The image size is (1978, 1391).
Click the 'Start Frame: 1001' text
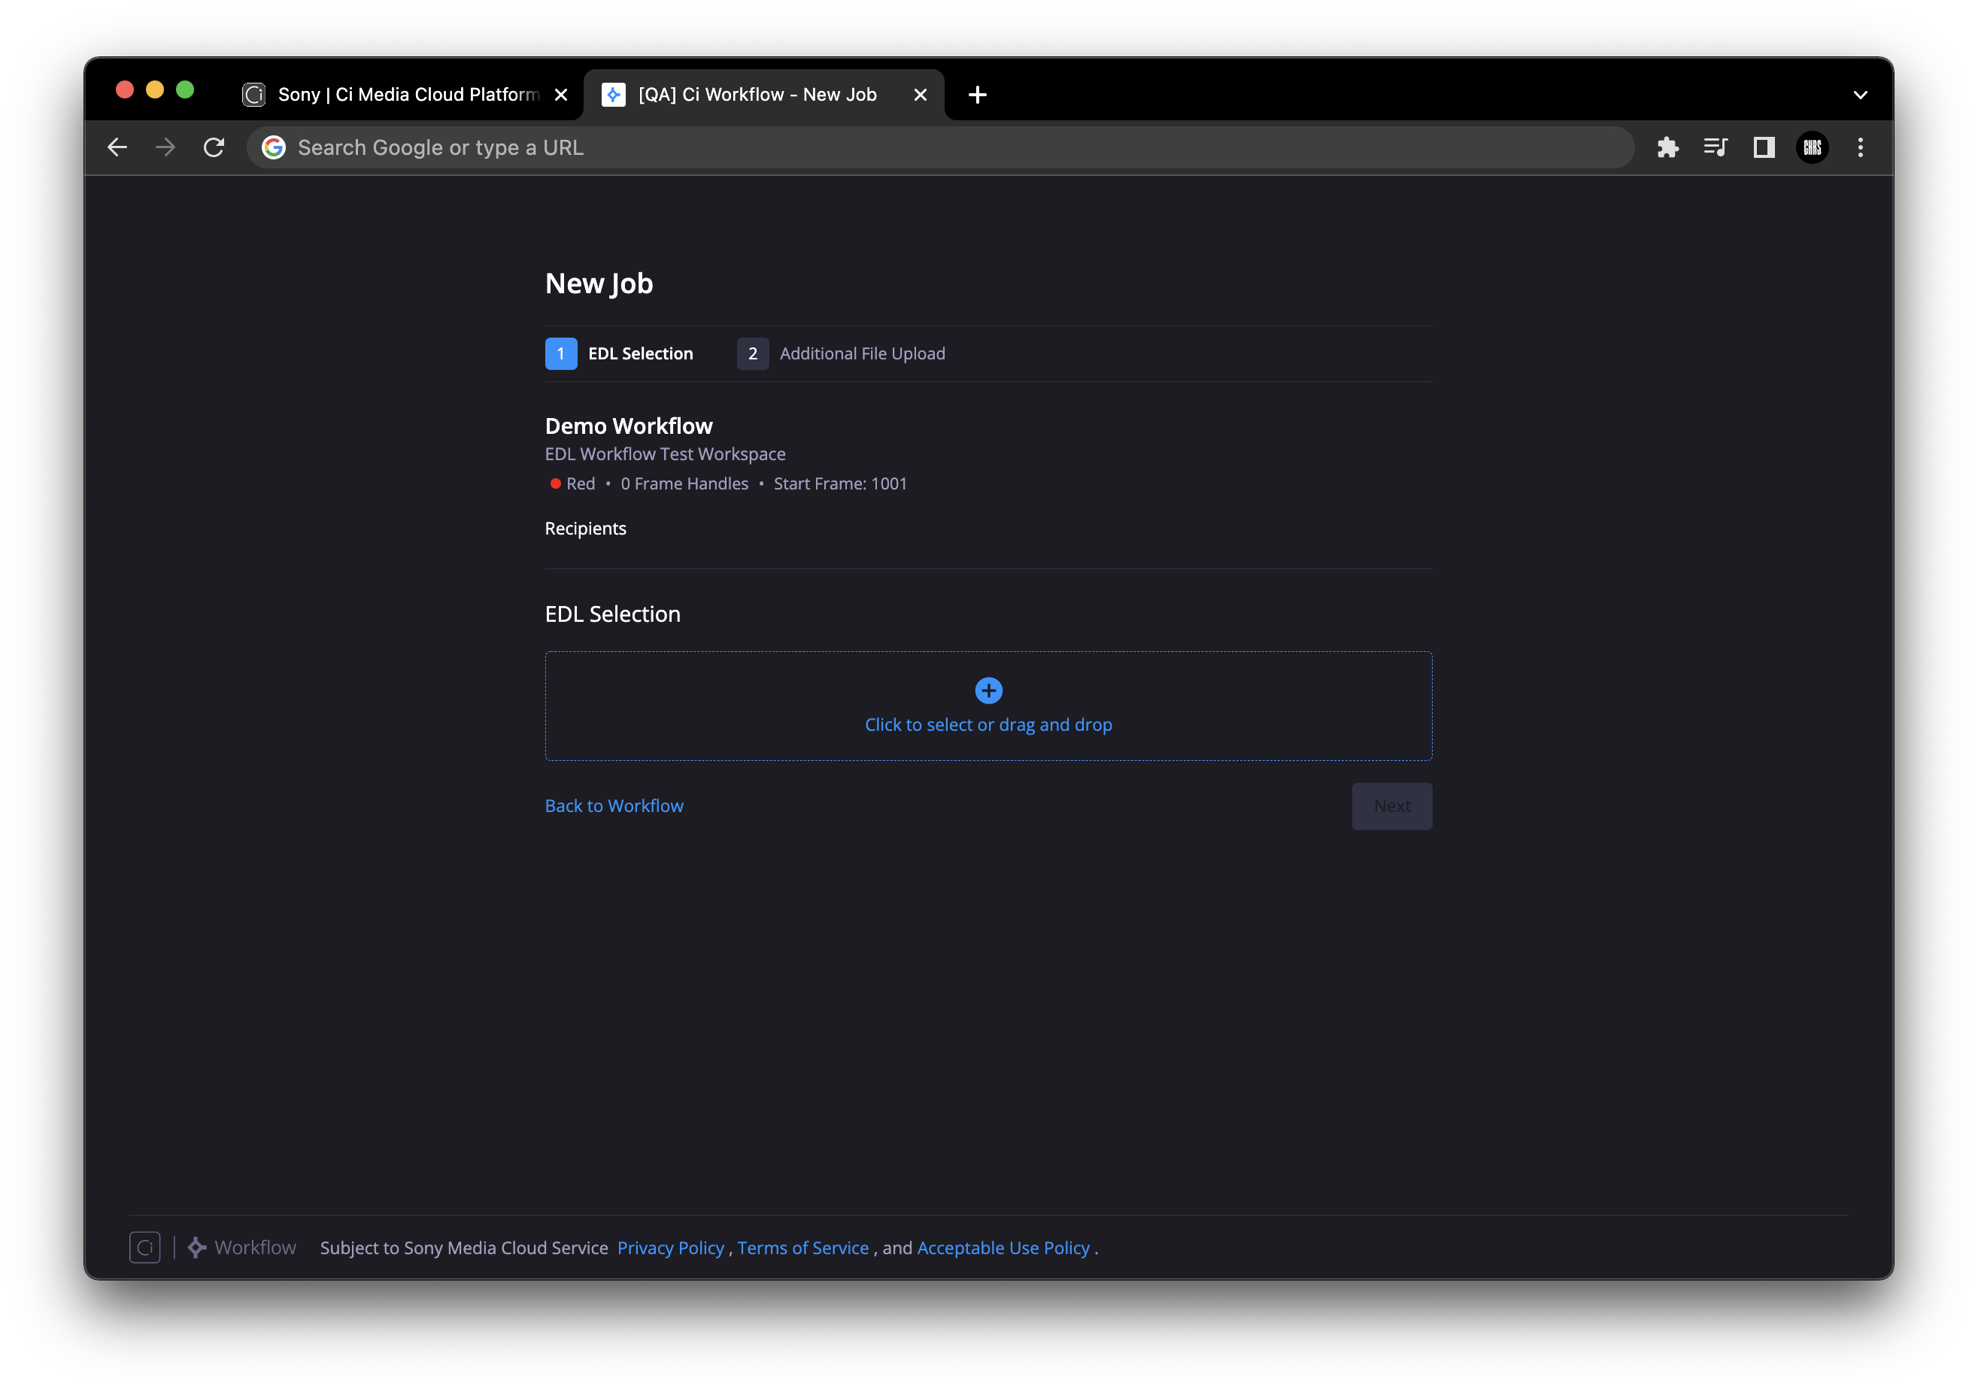point(840,483)
